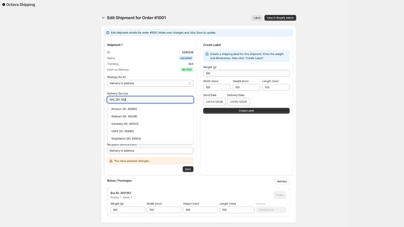Click the box Height (mm) input
The width and height of the screenshot is (404, 227).
tap(200, 210)
